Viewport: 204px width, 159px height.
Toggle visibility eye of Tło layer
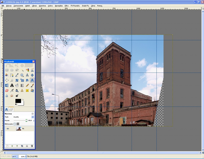pyautogui.click(x=8, y=129)
